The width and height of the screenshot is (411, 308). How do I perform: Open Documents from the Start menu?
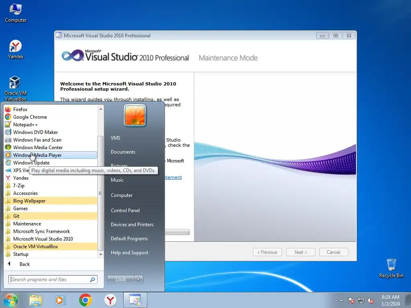[123, 152]
